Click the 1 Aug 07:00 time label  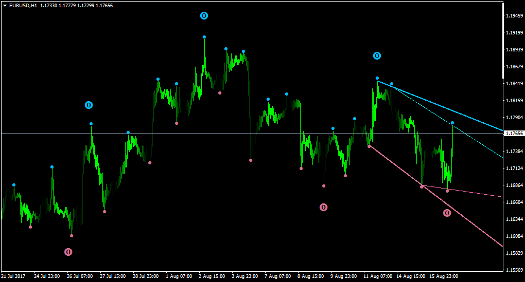coord(179,276)
